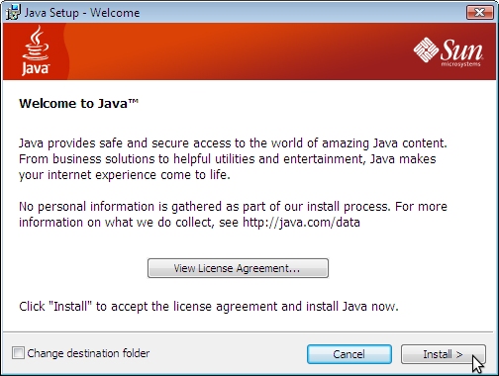Click the Java Setup installer icon in title bar

tap(13, 12)
